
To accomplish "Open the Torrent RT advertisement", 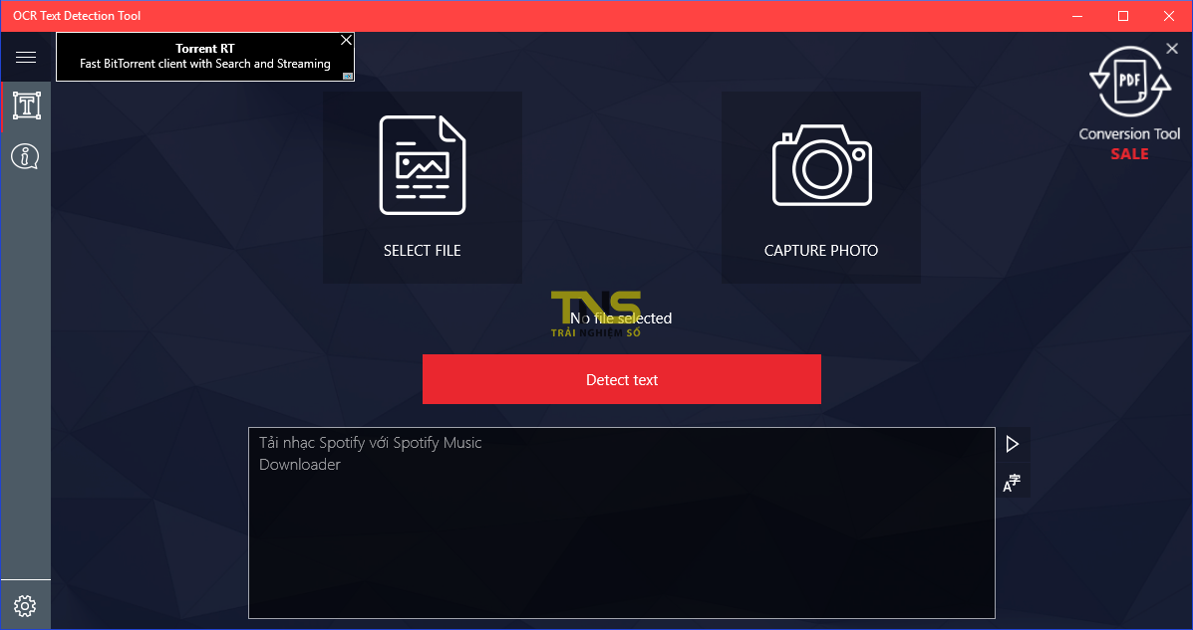I will 204,57.
